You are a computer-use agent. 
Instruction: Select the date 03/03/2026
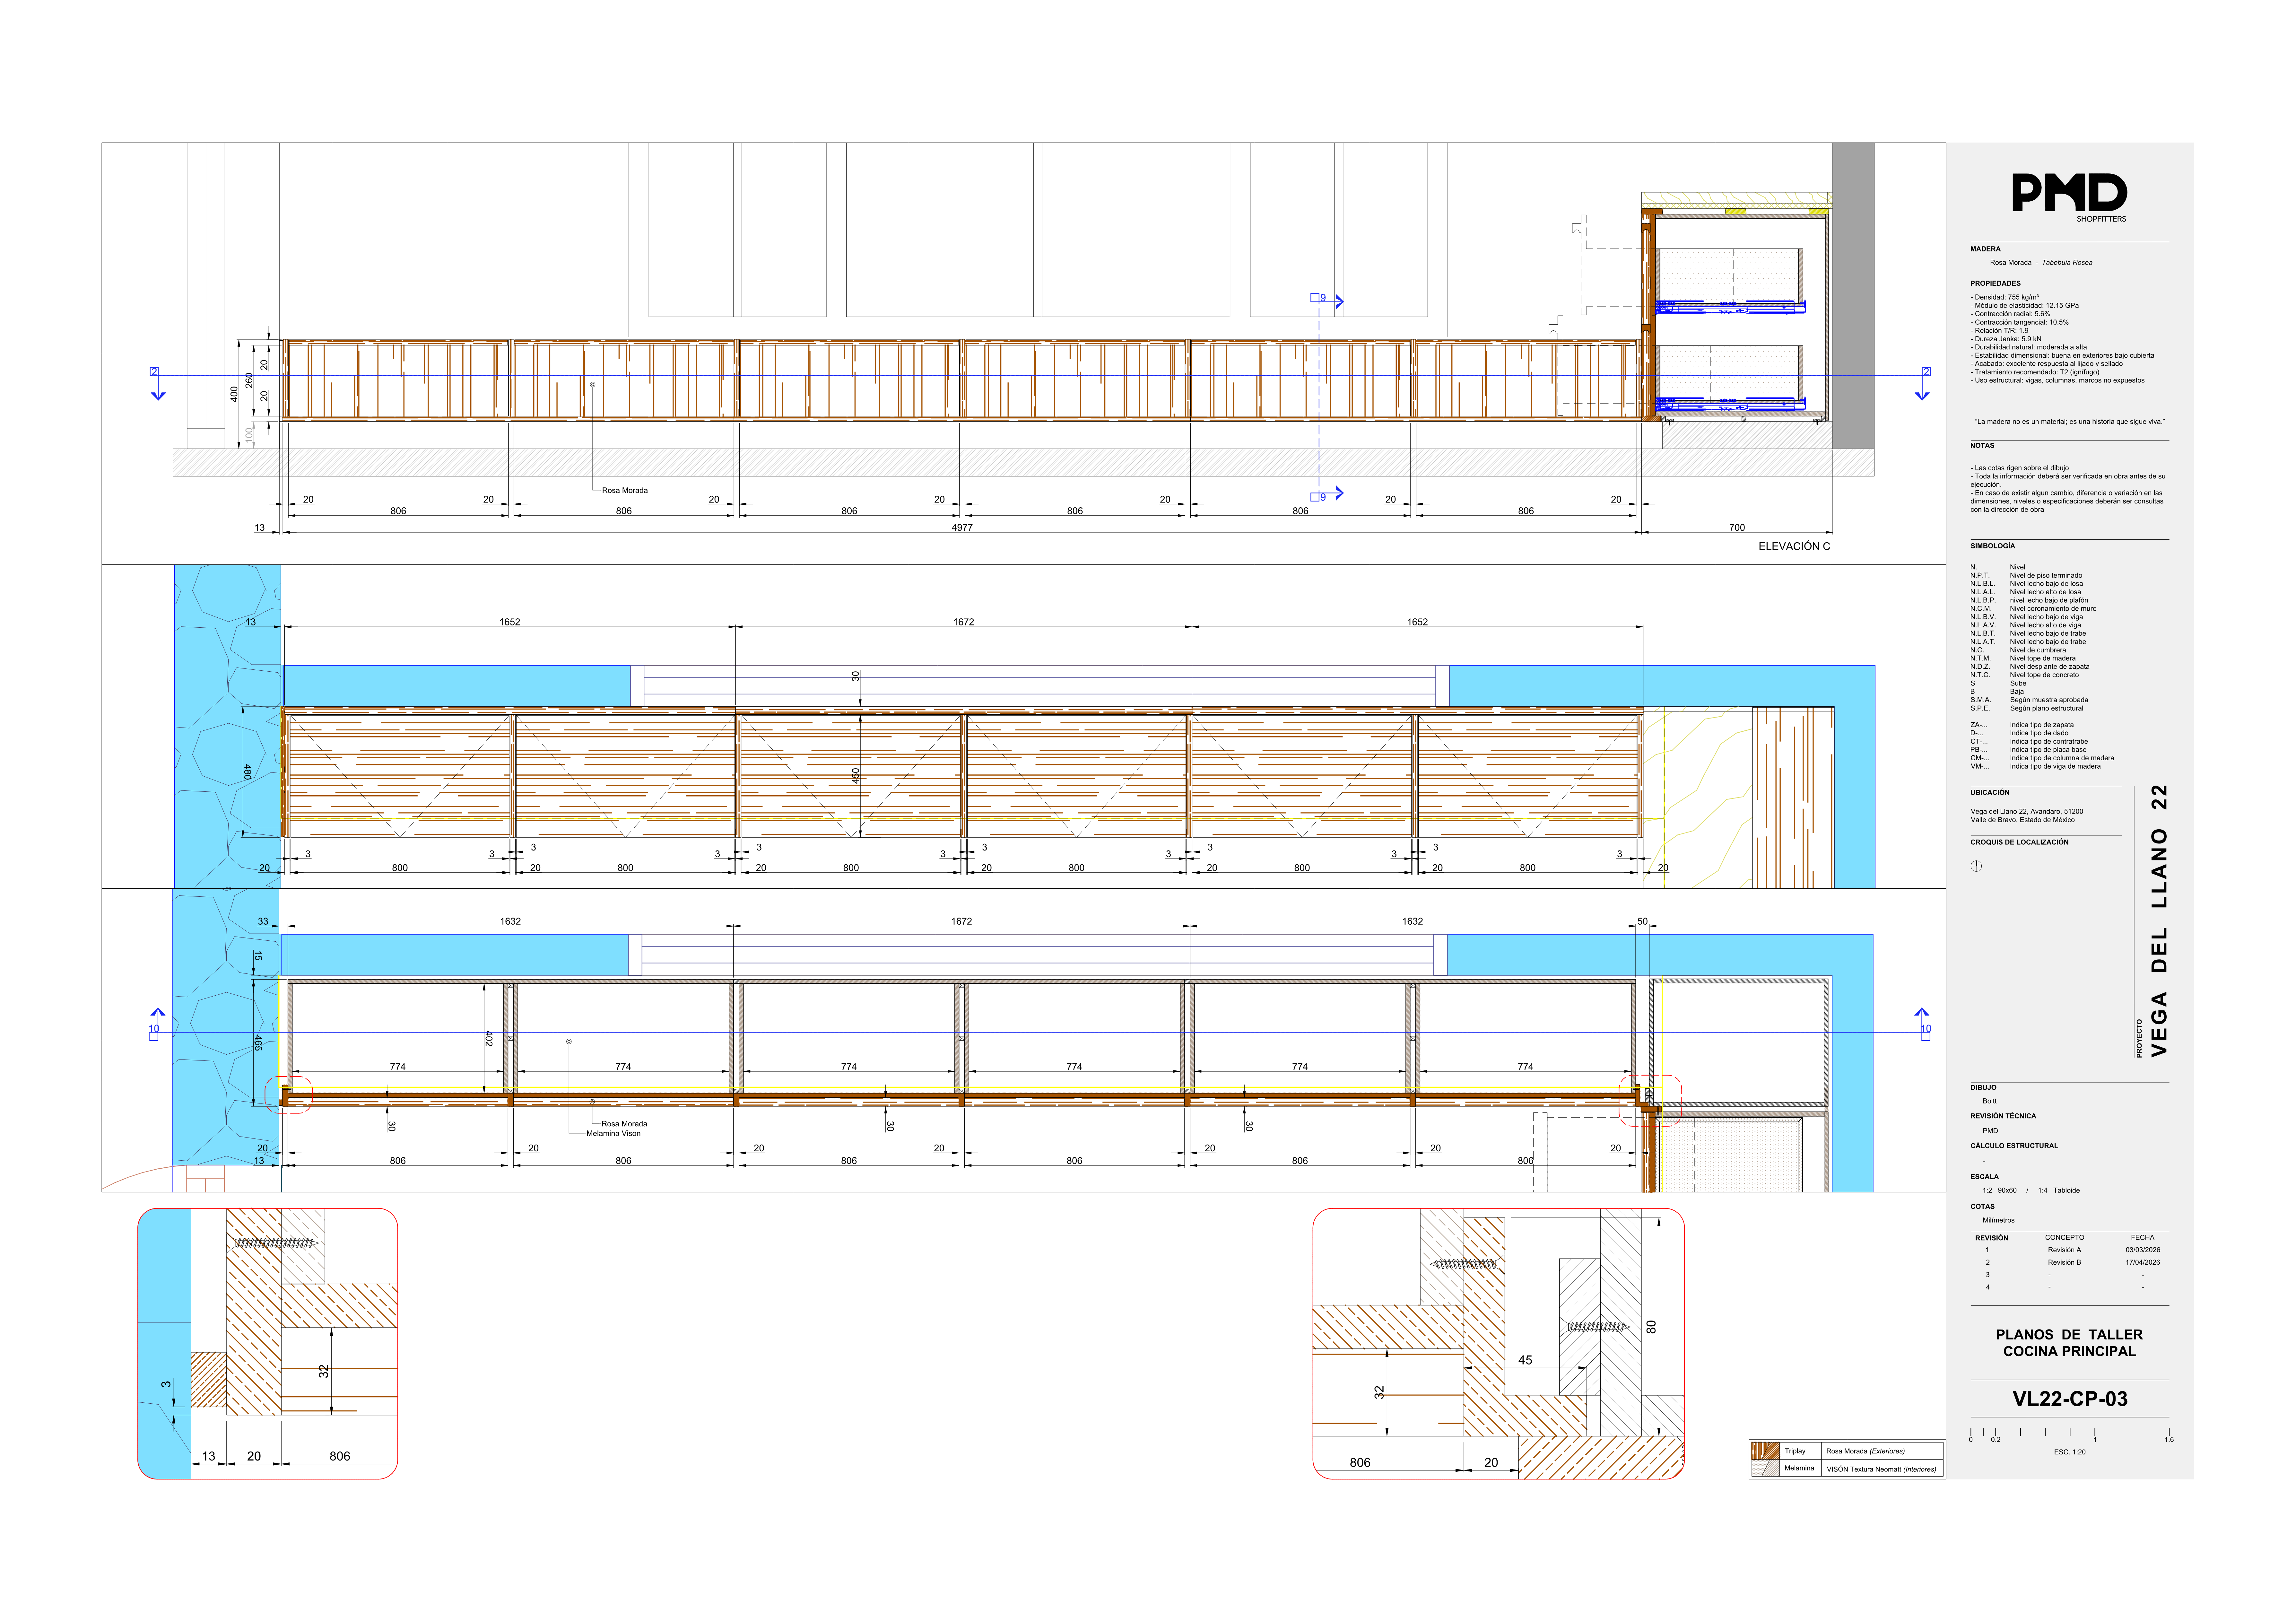tap(2143, 1250)
